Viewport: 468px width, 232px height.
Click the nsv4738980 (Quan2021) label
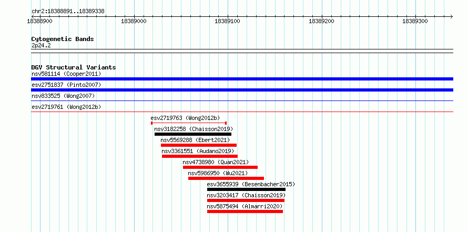point(216,162)
